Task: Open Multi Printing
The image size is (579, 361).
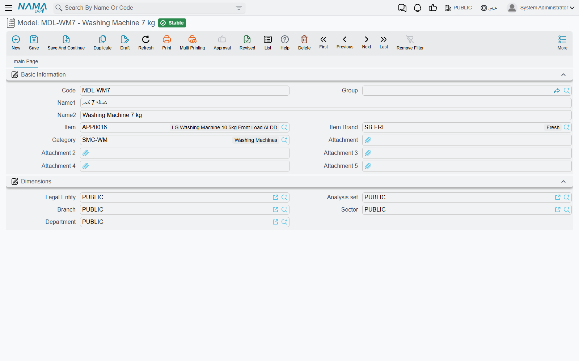Action: (193, 43)
